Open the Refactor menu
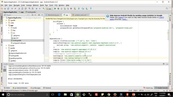 pyautogui.click(x=36, y=5)
